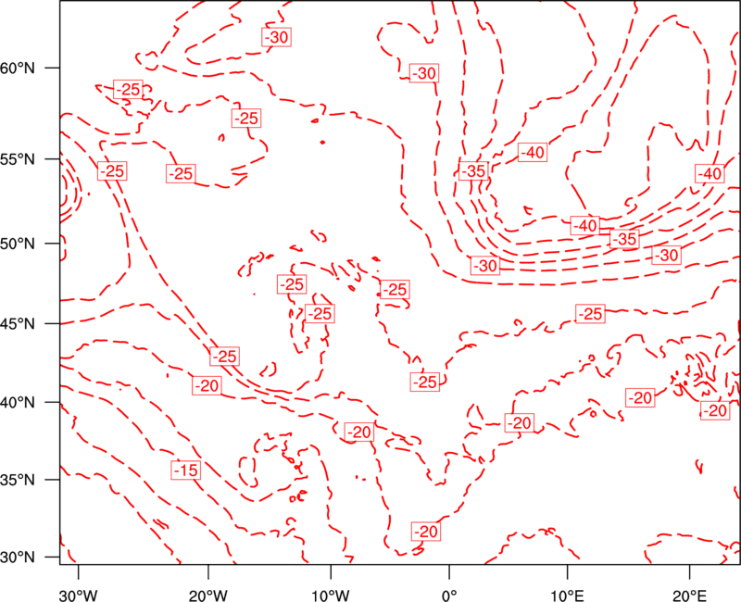Image resolution: width=741 pixels, height=602 pixels.
Task: Select the -25 contour label nearest the 60°N tick
Action: point(129,89)
